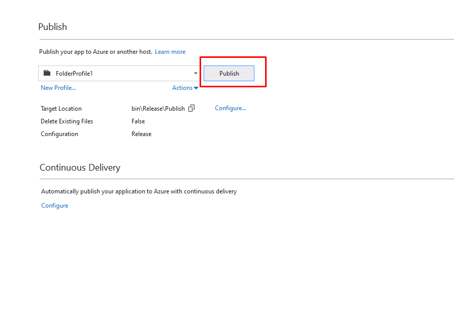
Task: Click the New Profile... link
Action: (x=58, y=88)
